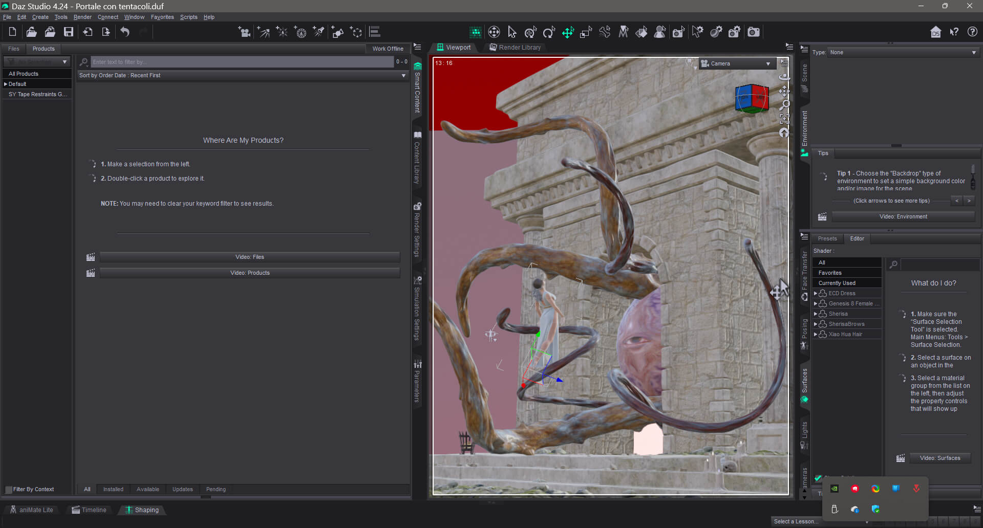
Task: Select the Scale tool icon
Action: click(x=586, y=32)
